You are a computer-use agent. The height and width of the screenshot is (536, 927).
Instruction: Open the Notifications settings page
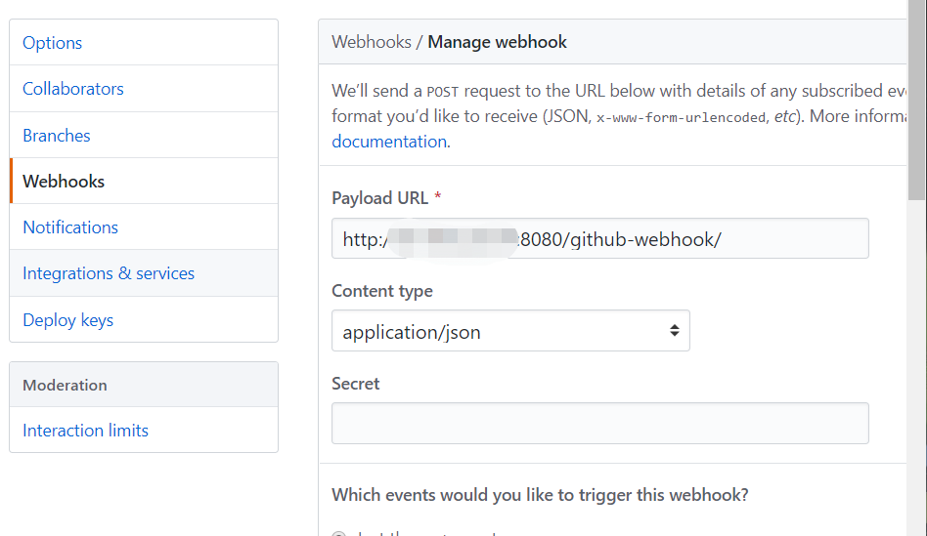click(x=70, y=227)
